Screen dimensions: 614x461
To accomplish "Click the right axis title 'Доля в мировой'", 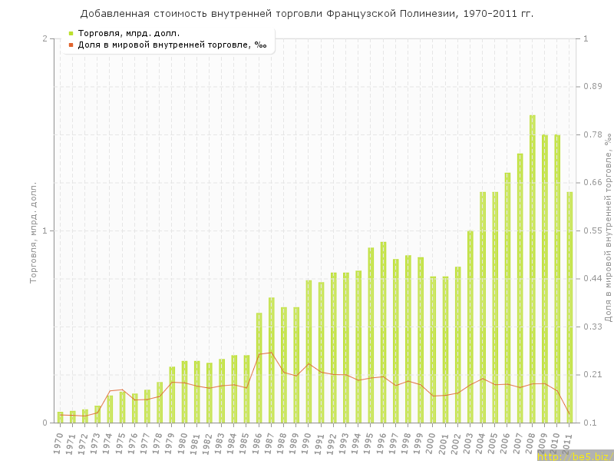I will click(607, 230).
